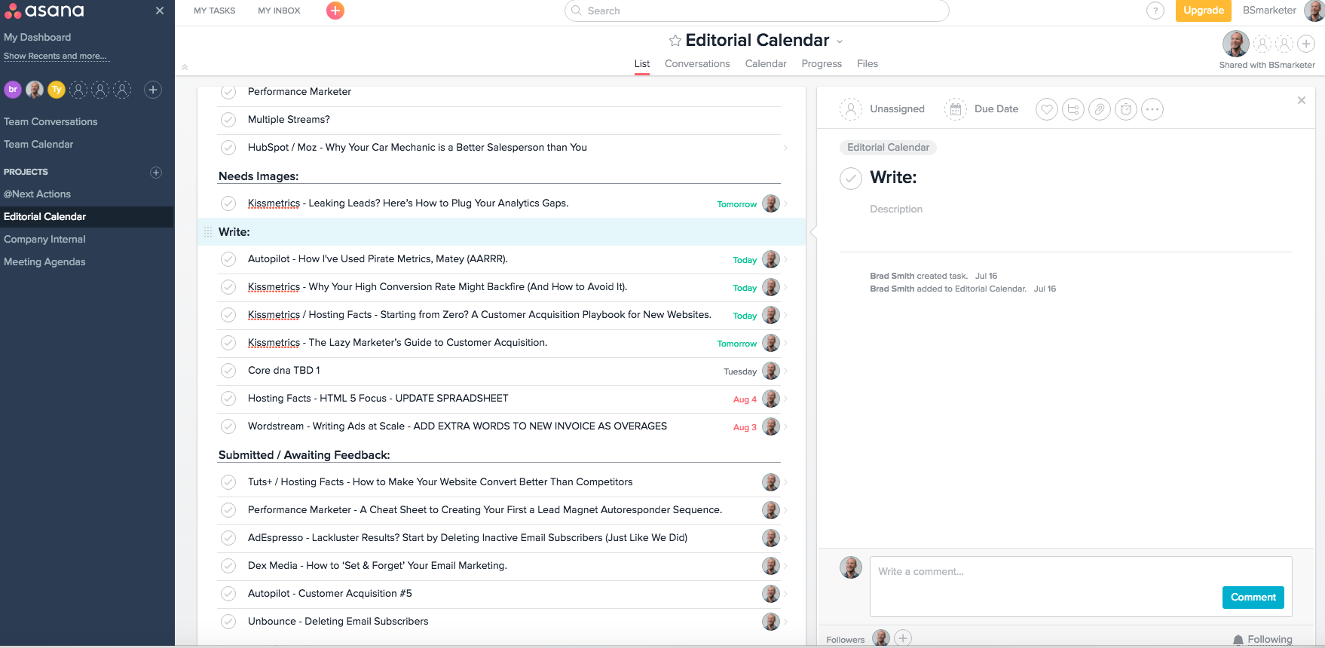Screen dimensions: 1325x648
Task: Click the Write a comment field
Action: (x=1081, y=587)
